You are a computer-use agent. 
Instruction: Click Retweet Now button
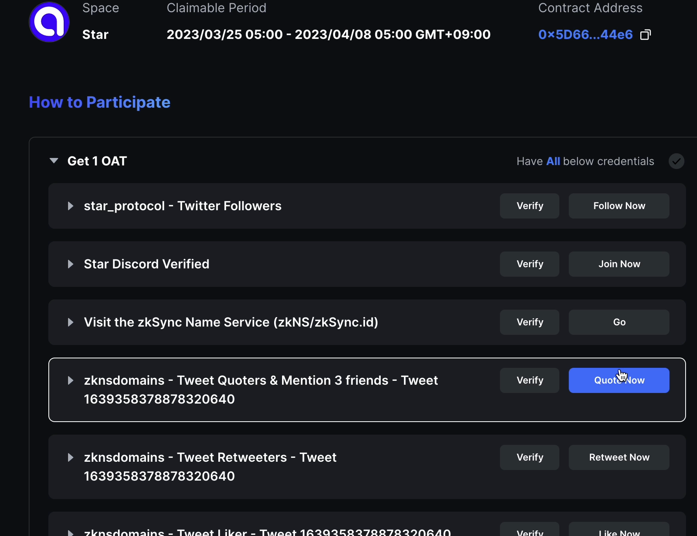[x=619, y=457]
